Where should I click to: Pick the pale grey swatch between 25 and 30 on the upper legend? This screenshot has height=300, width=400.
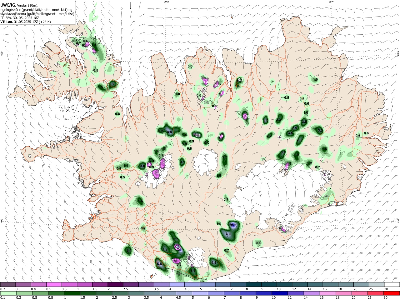pyautogui.click(x=377, y=285)
